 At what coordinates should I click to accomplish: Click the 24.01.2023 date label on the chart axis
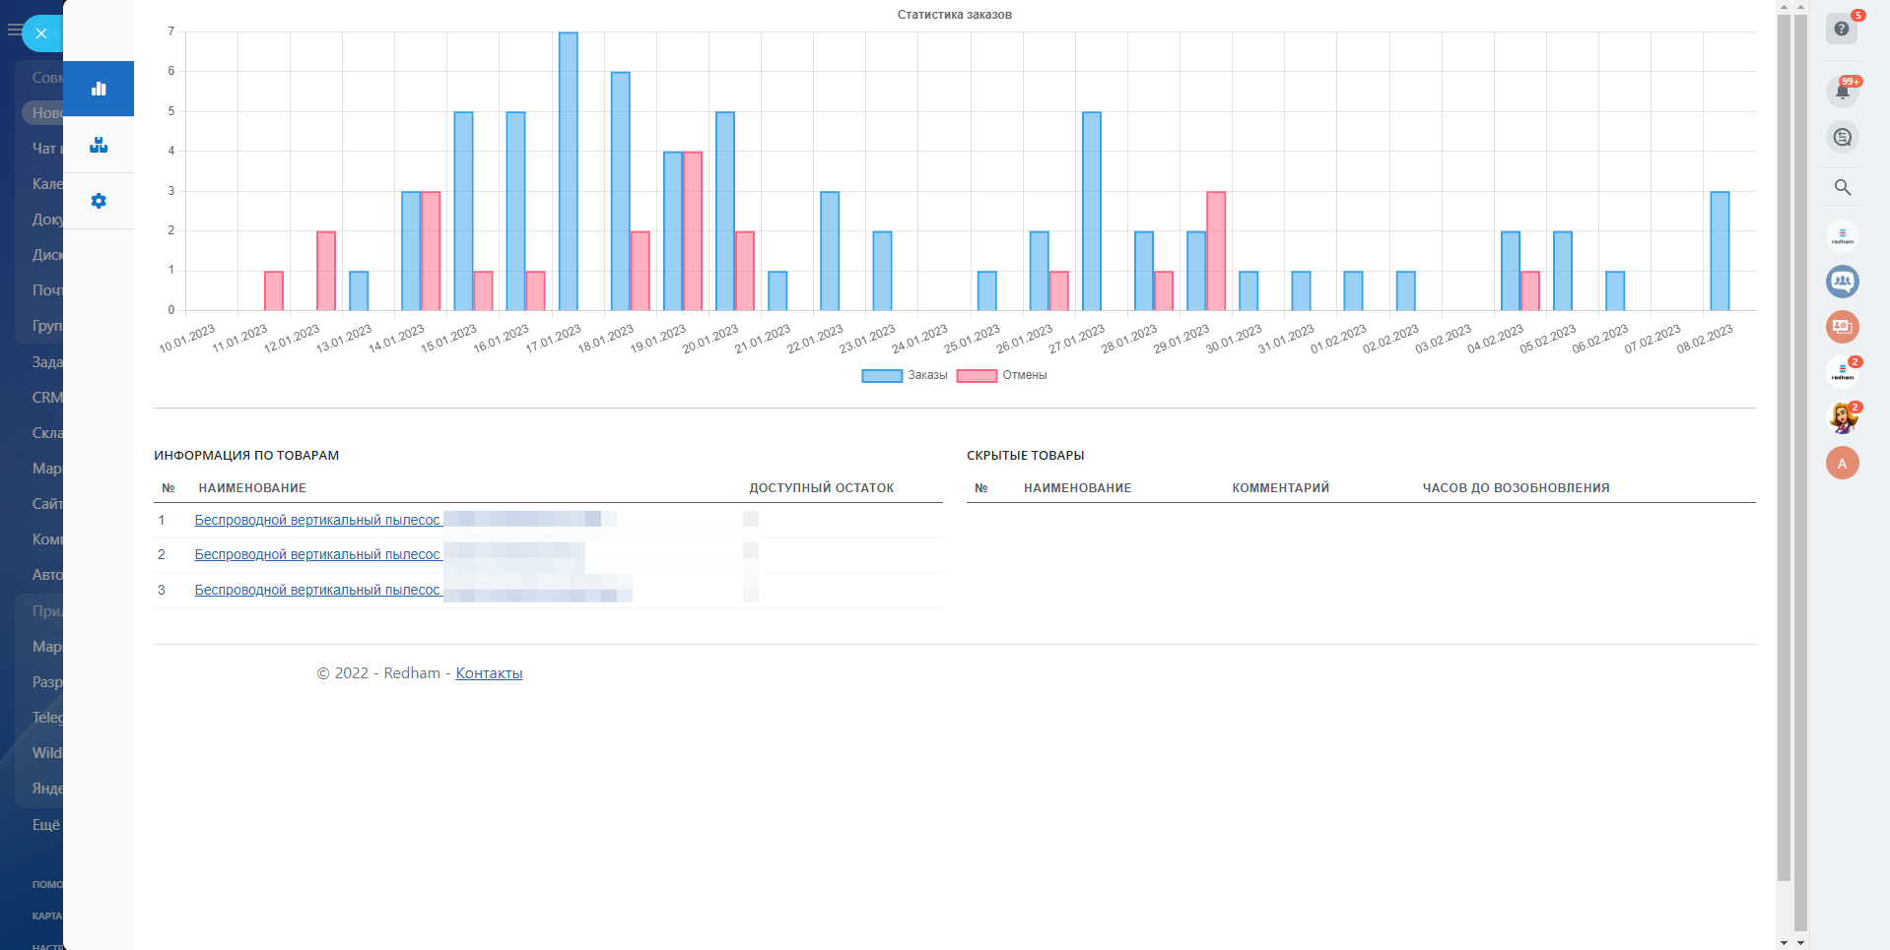click(x=919, y=339)
